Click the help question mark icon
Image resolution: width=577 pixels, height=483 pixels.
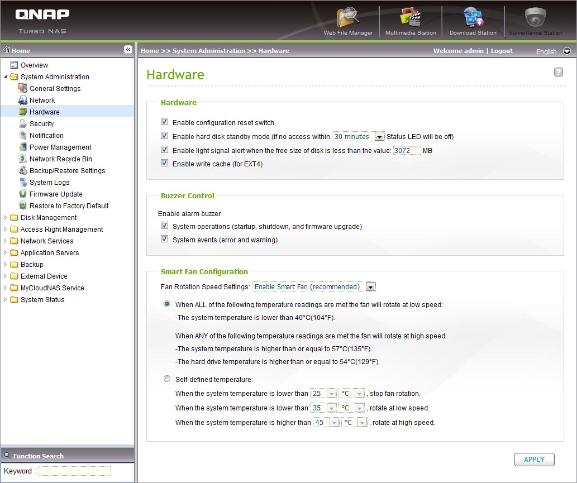pyautogui.click(x=558, y=72)
